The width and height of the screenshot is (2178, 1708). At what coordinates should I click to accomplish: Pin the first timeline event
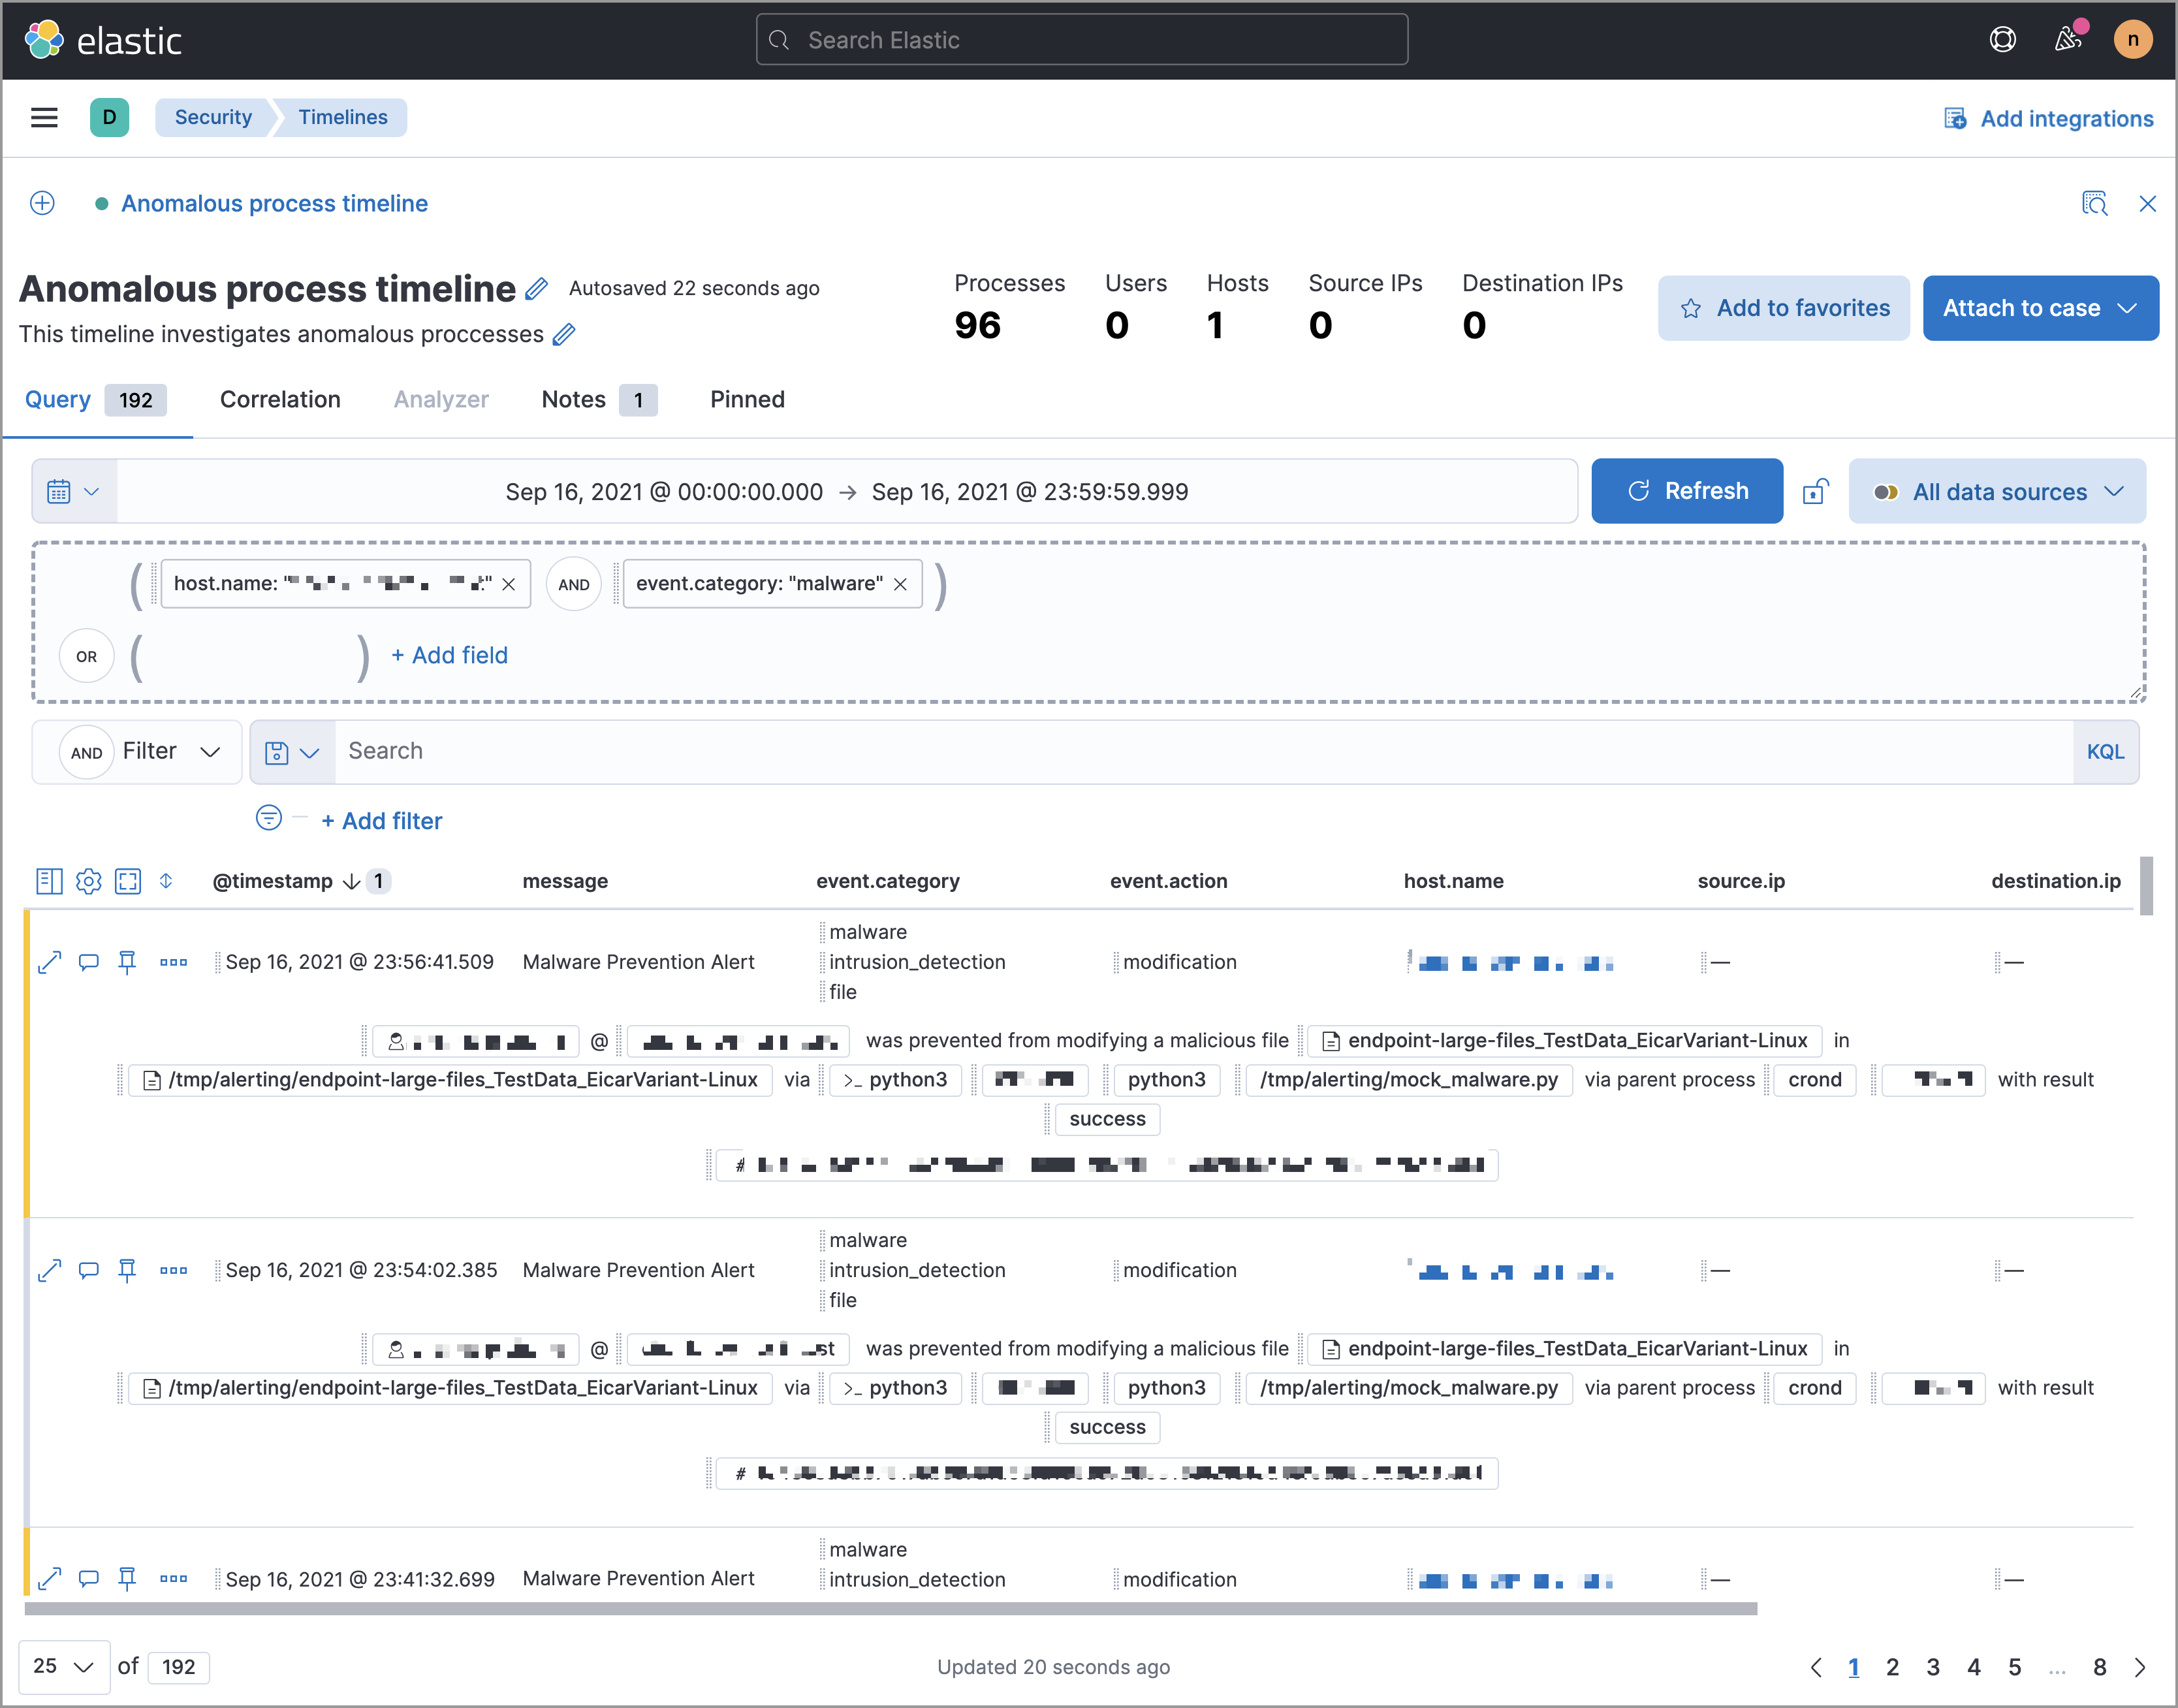click(127, 962)
